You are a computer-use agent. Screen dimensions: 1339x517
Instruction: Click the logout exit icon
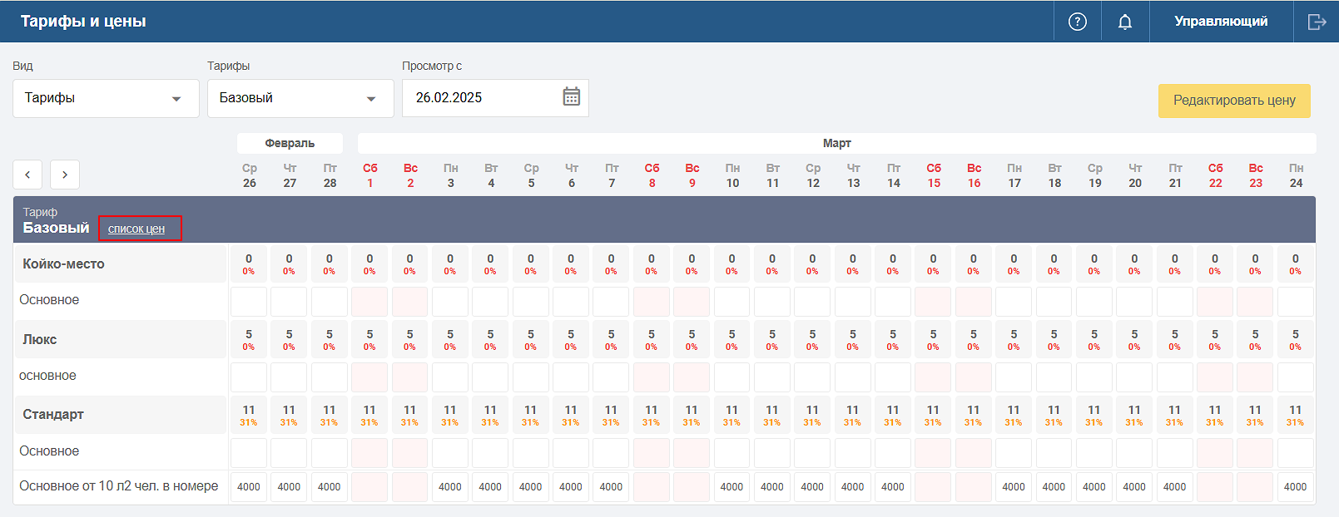[x=1317, y=22]
